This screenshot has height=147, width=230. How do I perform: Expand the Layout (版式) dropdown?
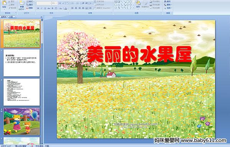(x=30, y=2)
